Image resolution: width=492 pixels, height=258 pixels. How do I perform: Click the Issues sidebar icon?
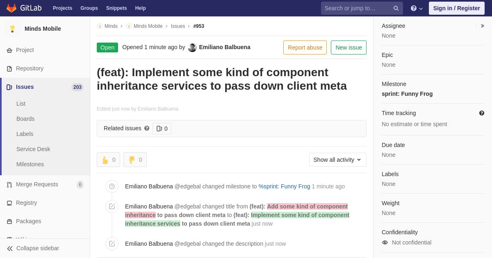pyautogui.click(x=9, y=87)
